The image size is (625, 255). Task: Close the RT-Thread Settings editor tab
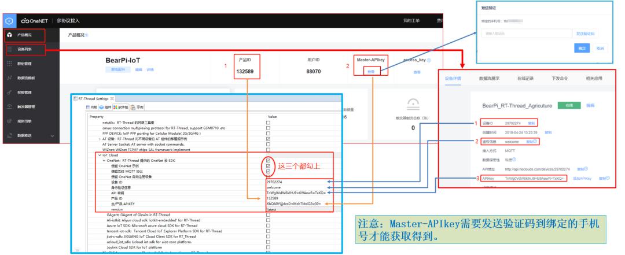pos(112,99)
